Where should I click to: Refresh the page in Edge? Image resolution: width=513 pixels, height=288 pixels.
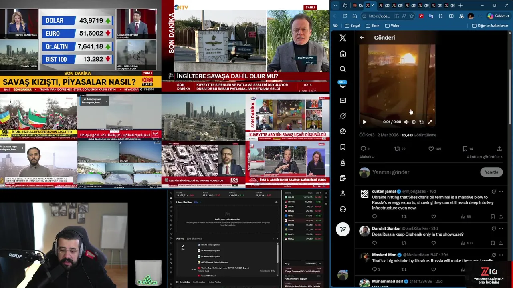(x=345, y=16)
